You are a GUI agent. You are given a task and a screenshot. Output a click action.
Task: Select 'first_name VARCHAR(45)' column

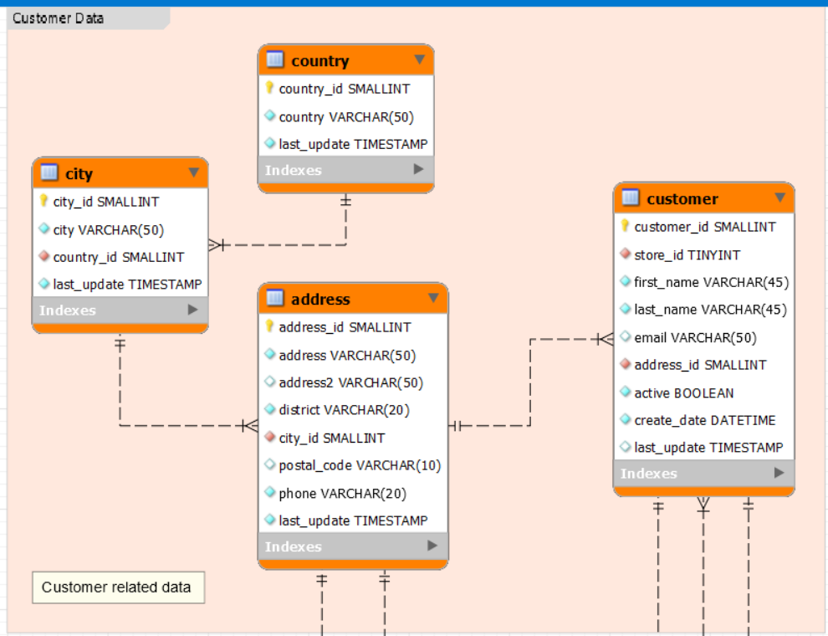pos(711,283)
